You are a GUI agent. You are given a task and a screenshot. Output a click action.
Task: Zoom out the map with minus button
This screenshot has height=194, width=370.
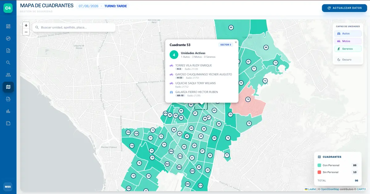tap(26, 32)
